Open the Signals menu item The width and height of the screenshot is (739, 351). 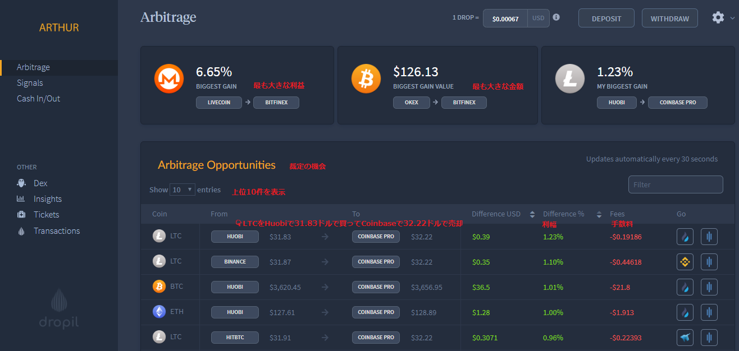coord(30,83)
